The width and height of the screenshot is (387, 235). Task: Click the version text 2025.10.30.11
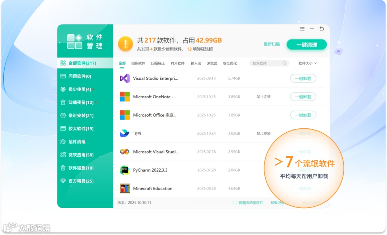click(139, 202)
